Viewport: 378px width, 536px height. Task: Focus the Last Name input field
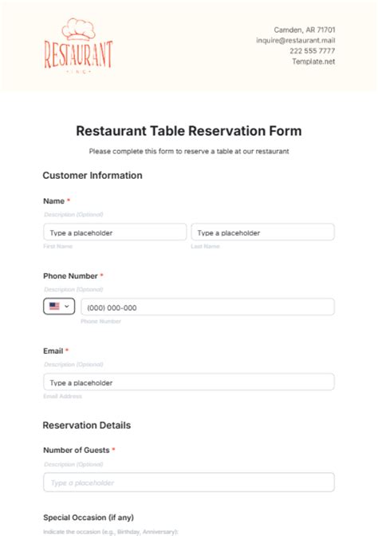click(x=262, y=232)
